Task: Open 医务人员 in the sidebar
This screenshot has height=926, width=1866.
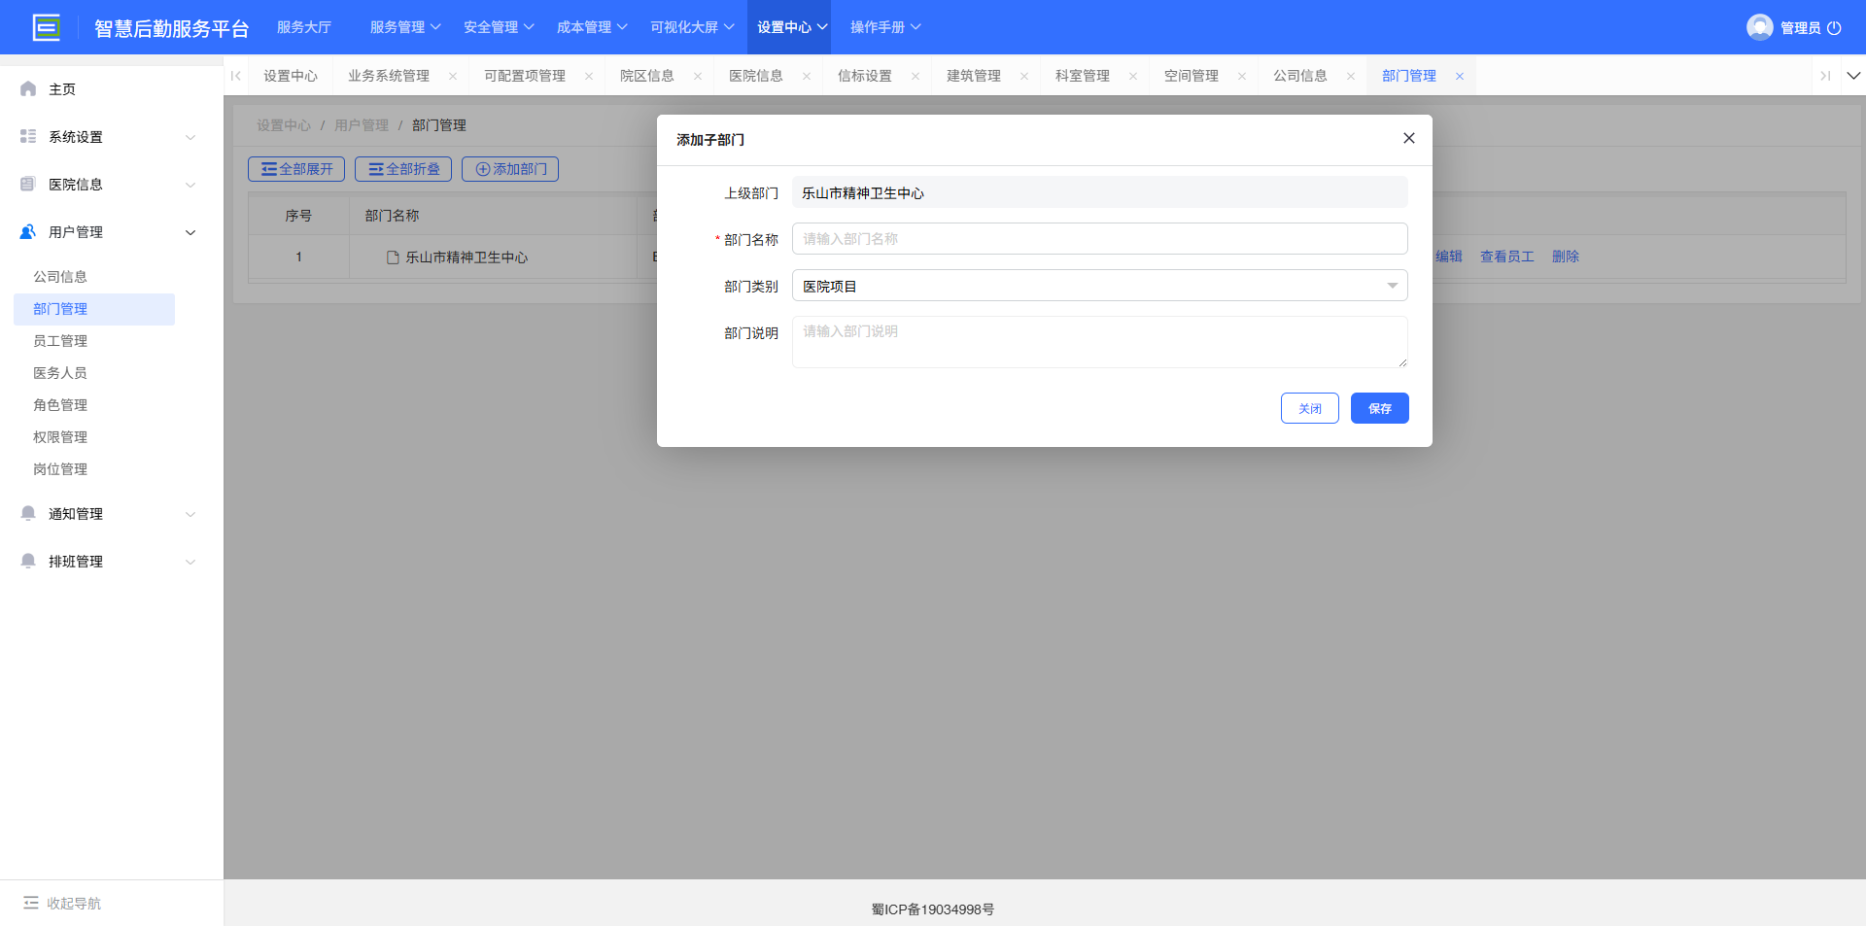Action: tap(60, 373)
